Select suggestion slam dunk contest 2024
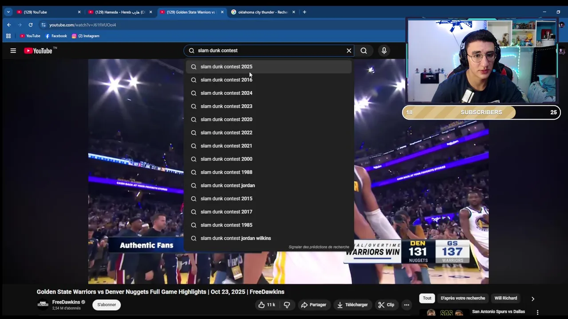Image resolution: width=568 pixels, height=319 pixels. pyautogui.click(x=268, y=93)
